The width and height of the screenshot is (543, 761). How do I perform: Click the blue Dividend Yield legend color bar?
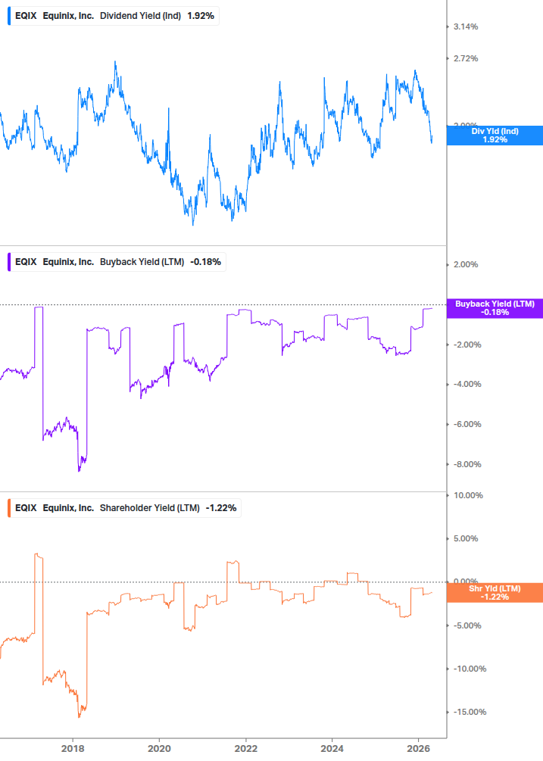pos(9,16)
